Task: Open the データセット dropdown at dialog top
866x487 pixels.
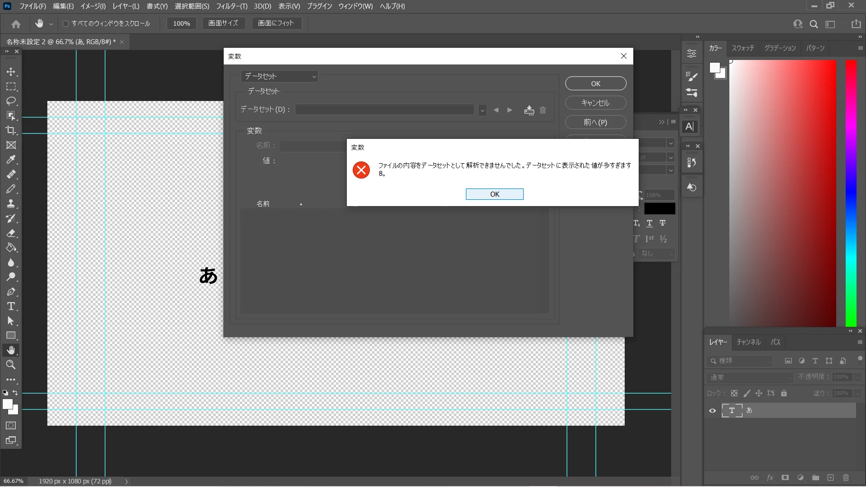Action: pyautogui.click(x=280, y=77)
